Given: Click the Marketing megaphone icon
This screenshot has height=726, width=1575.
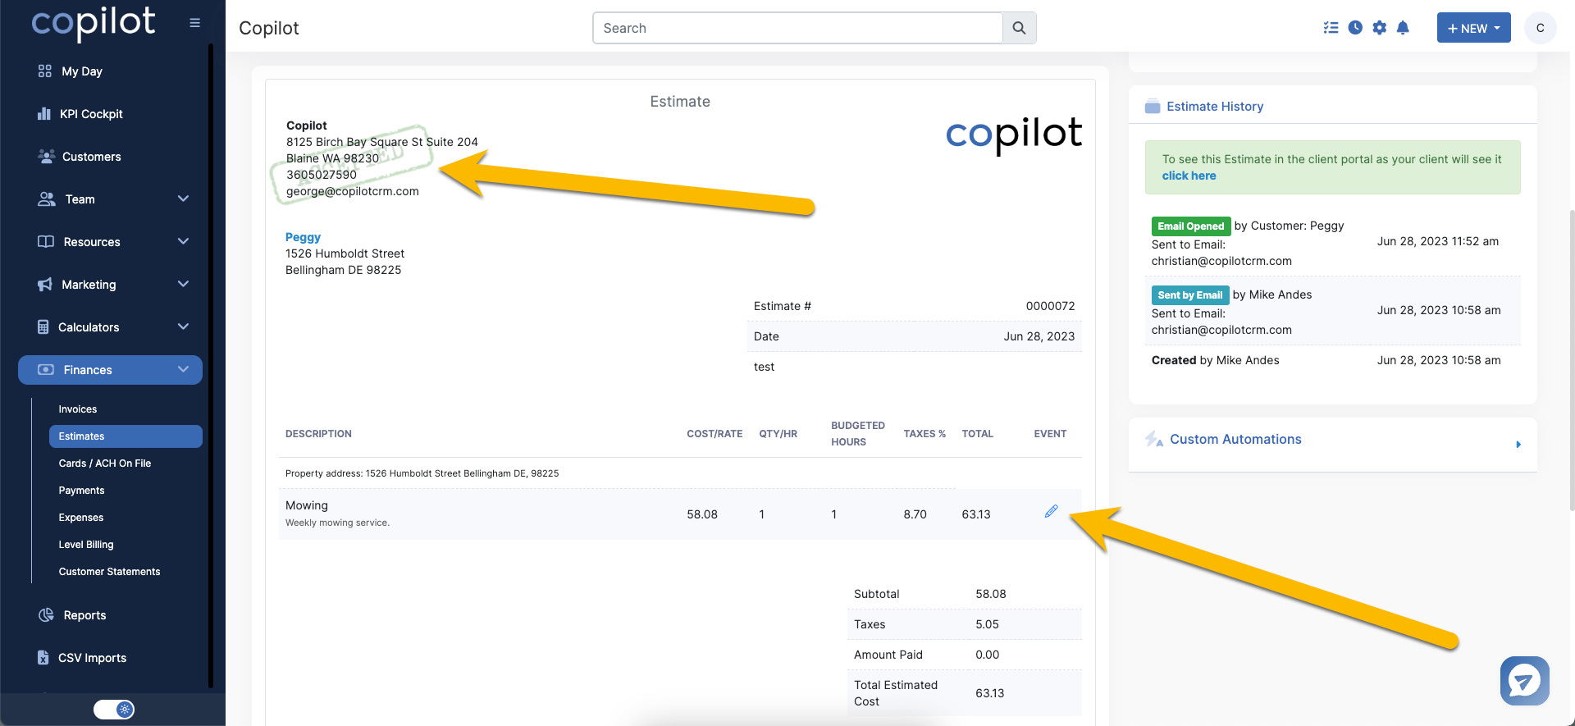Looking at the screenshot, I should (45, 285).
